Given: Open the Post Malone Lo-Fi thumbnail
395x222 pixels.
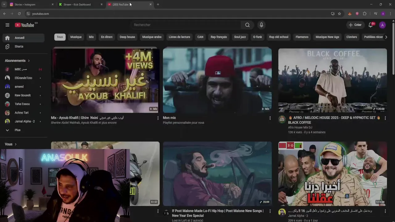Looking at the screenshot, I should (x=217, y=174).
